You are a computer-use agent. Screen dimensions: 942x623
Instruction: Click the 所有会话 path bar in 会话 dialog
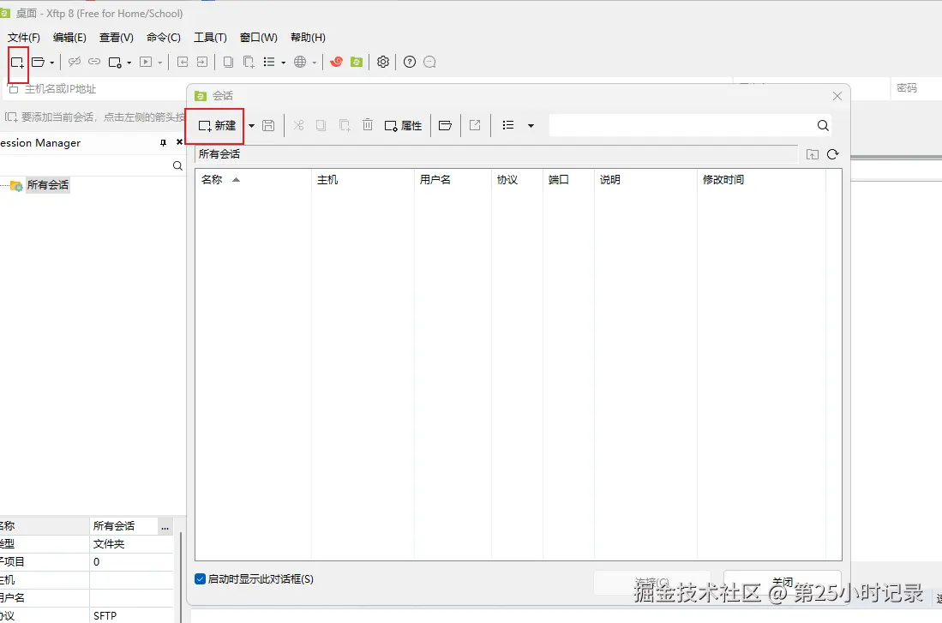pyautogui.click(x=495, y=154)
